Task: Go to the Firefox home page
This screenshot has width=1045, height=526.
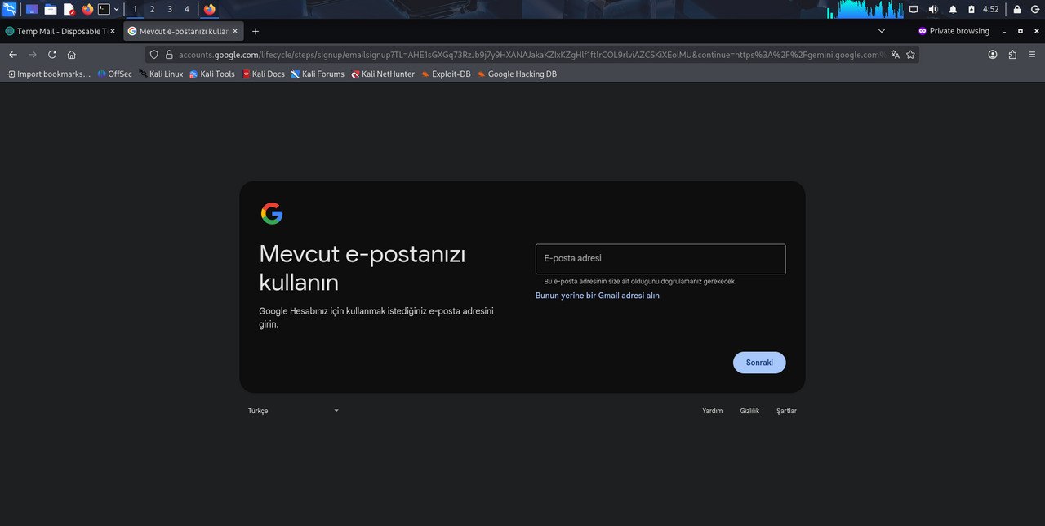Action: [72, 55]
